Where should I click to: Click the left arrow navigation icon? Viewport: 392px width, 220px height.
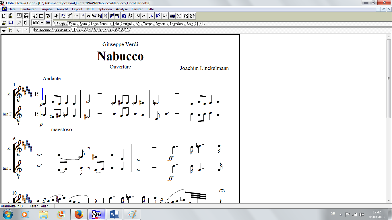pos(19,30)
